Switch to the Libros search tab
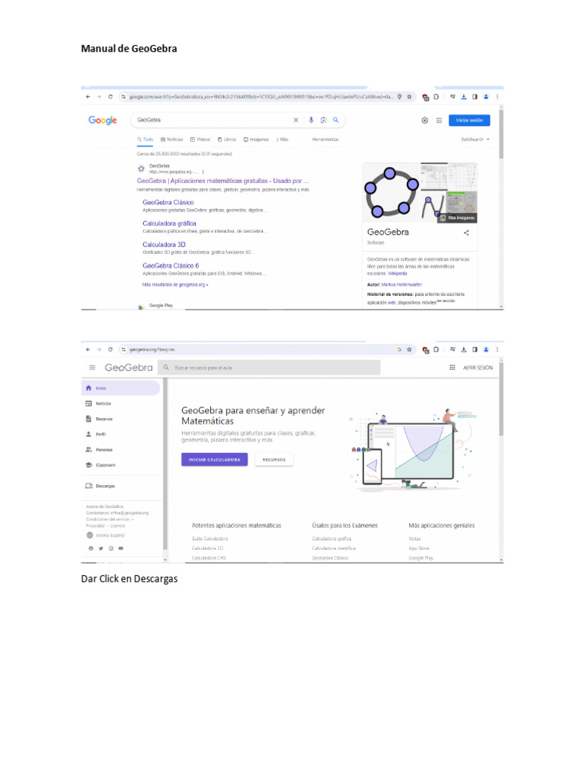This screenshot has height=781, width=585. click(227, 140)
